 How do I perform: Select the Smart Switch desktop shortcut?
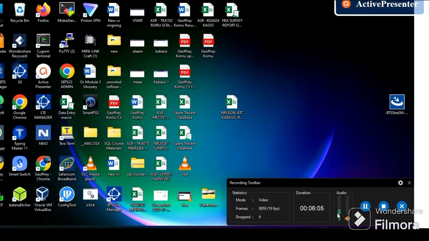tap(20, 167)
